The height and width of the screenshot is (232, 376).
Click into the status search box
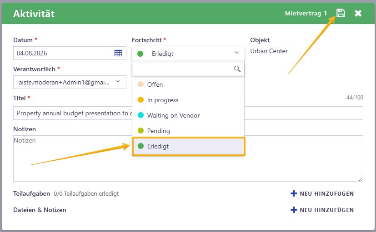[x=183, y=69]
